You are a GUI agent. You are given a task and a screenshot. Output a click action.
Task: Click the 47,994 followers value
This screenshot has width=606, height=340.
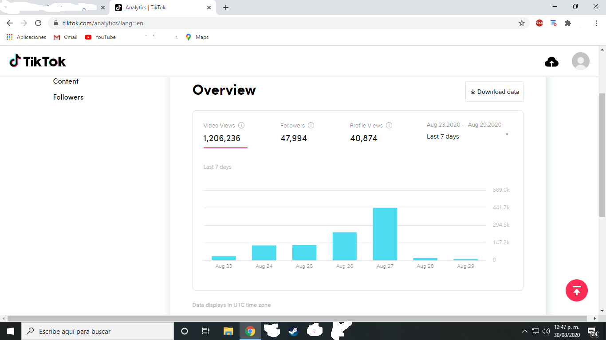(x=294, y=138)
